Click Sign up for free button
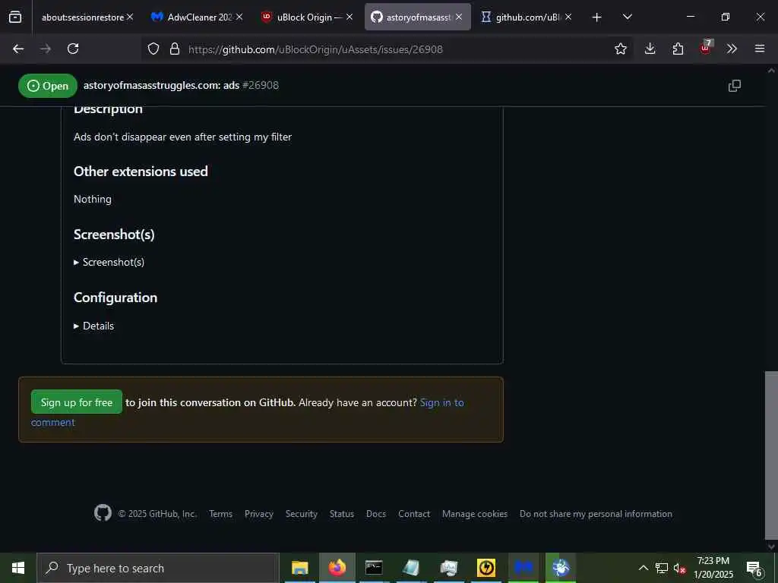Image resolution: width=778 pixels, height=583 pixels. tap(77, 402)
